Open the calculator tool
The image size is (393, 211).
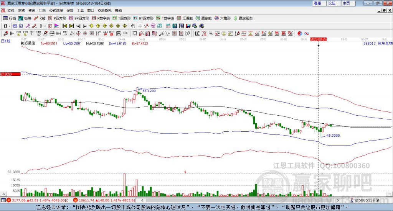(175, 26)
